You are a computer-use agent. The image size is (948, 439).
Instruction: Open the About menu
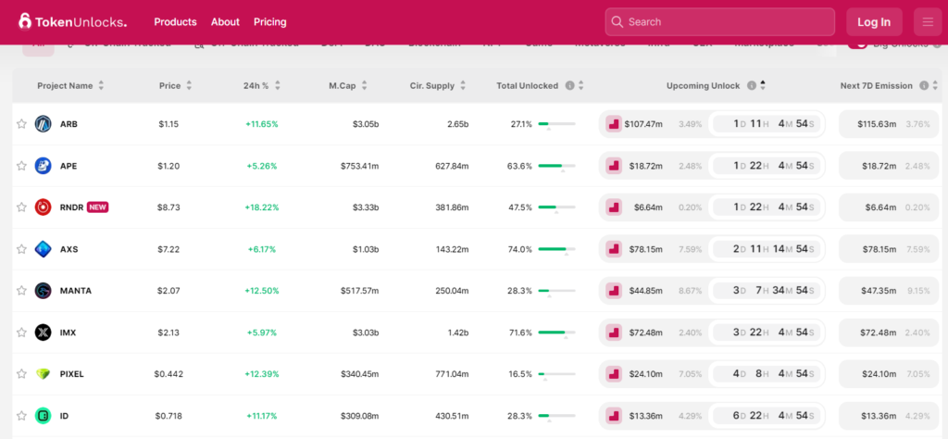click(x=226, y=22)
